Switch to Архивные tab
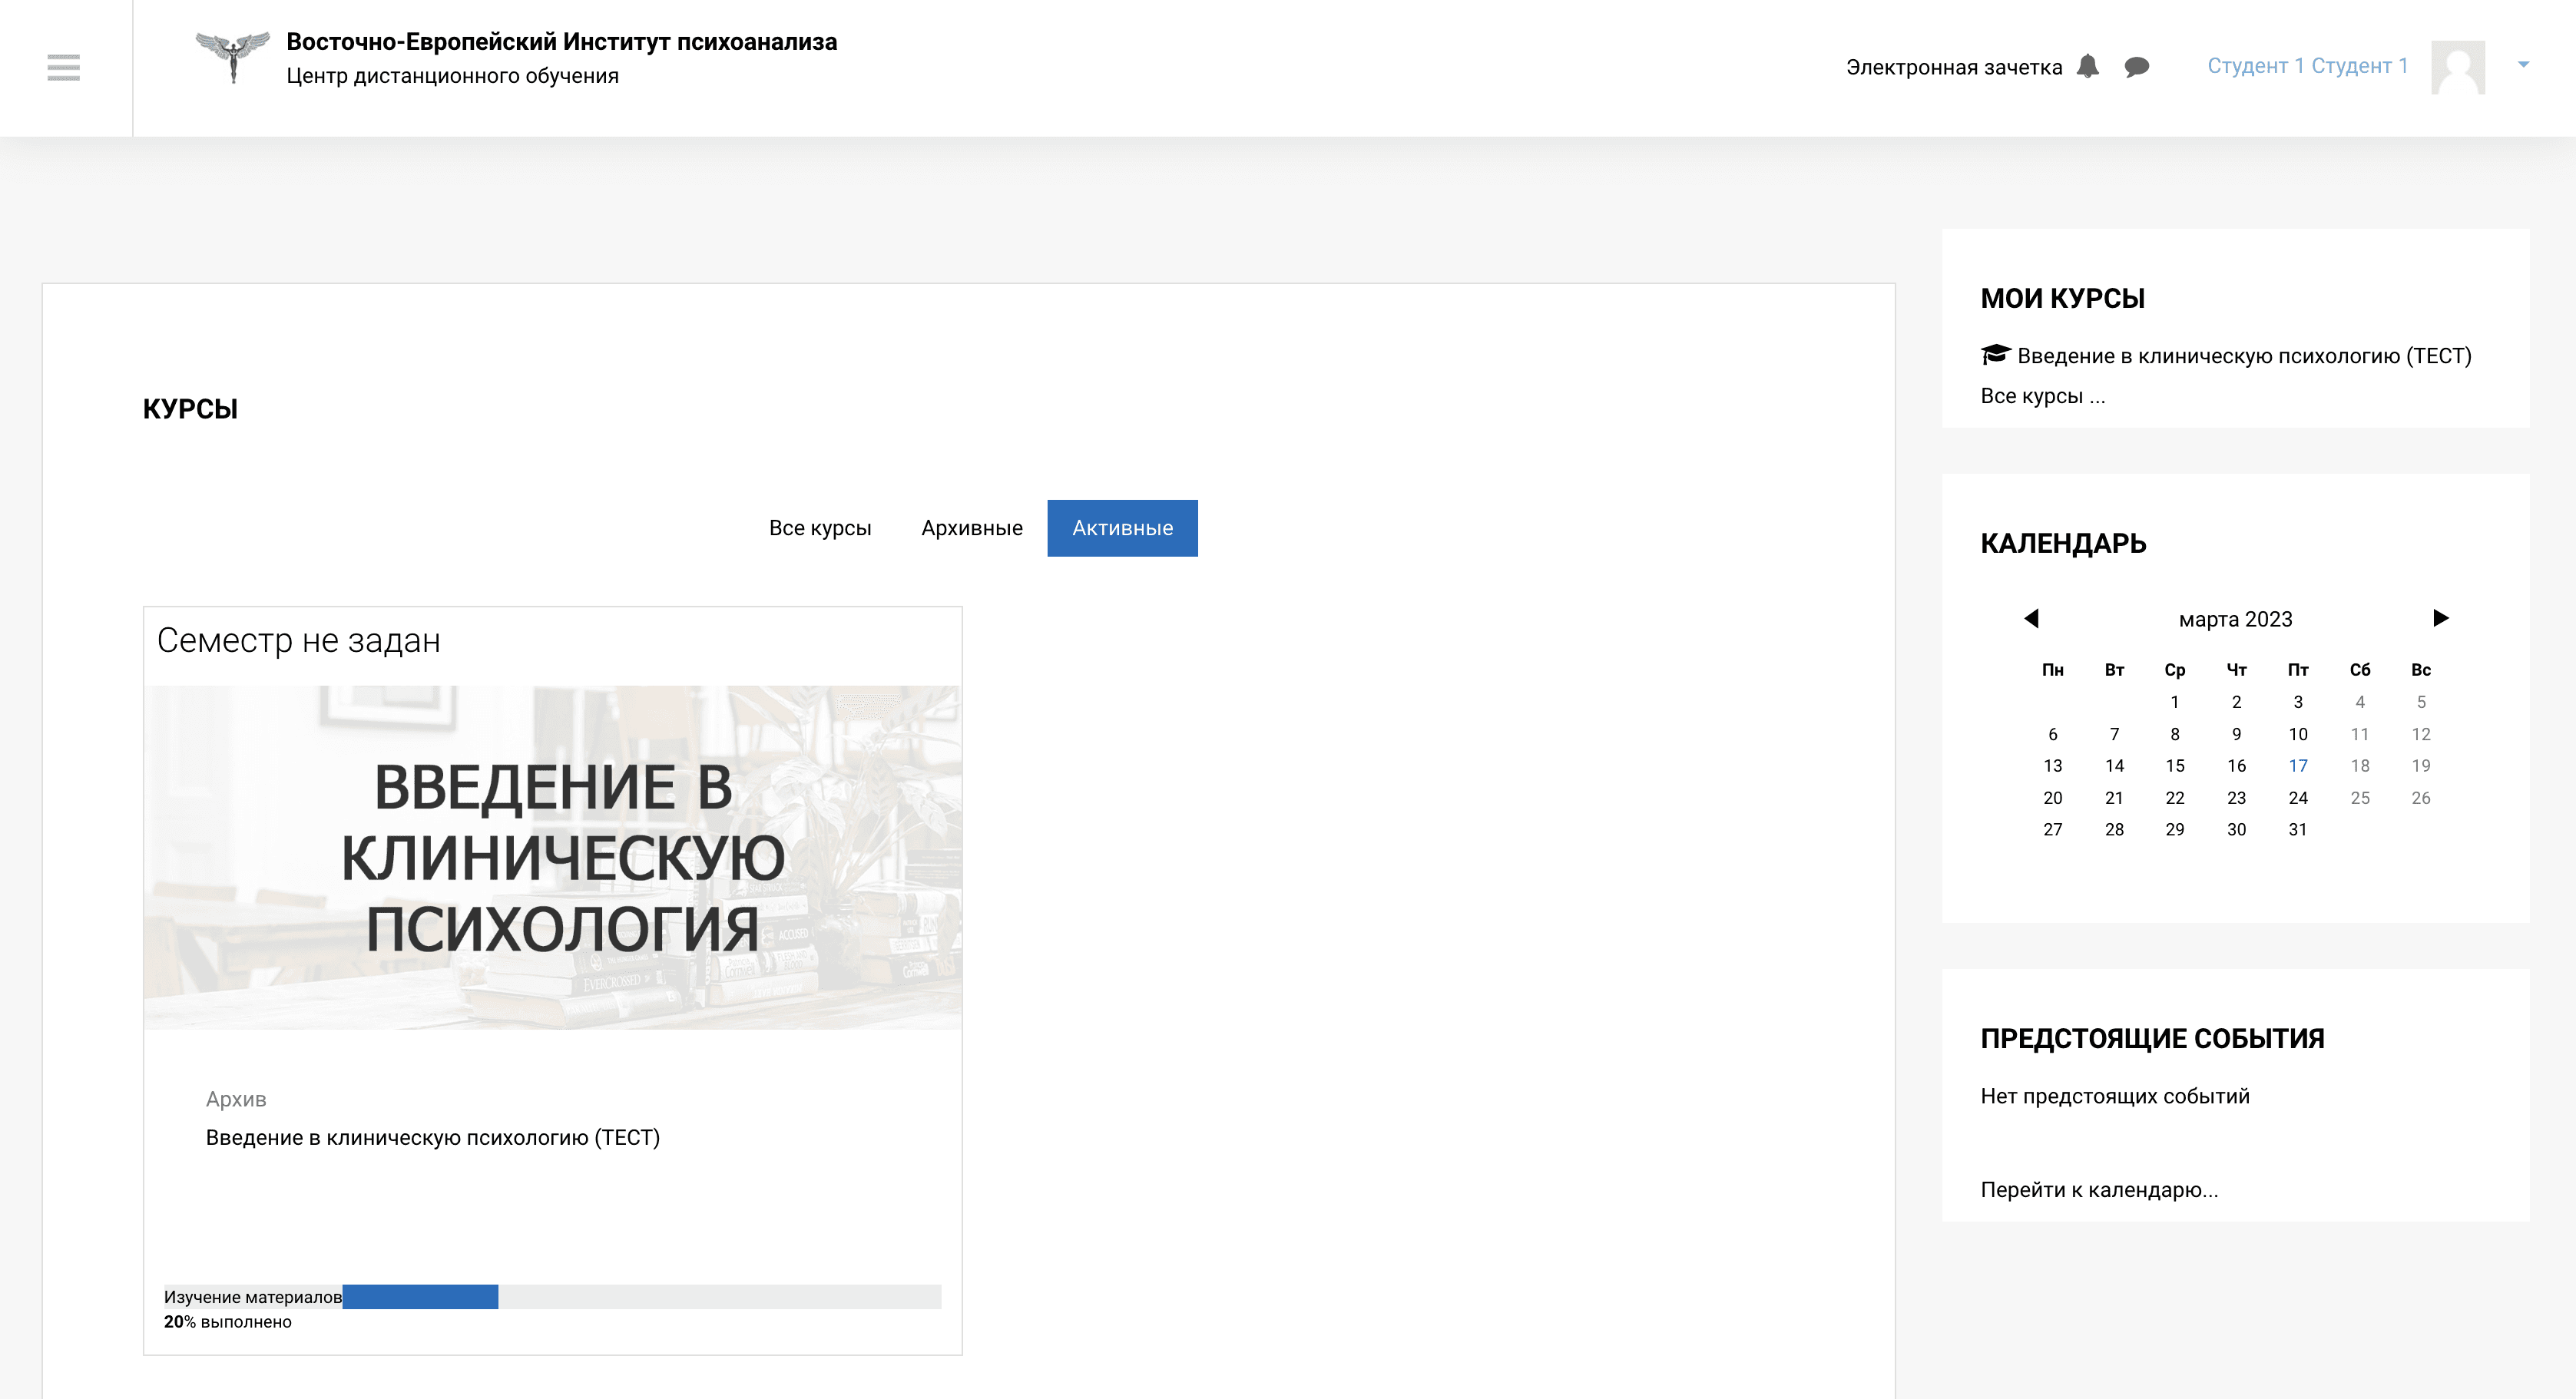This screenshot has height=1399, width=2576. (x=971, y=528)
